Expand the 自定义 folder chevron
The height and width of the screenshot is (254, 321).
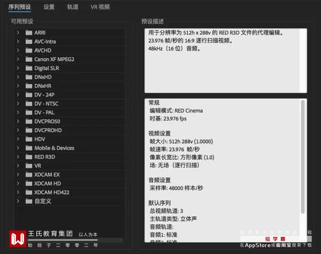[x=18, y=201]
